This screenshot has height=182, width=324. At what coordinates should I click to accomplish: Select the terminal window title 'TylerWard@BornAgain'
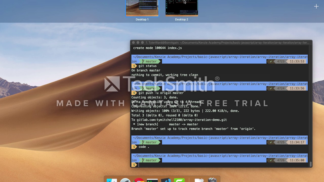tap(164, 43)
